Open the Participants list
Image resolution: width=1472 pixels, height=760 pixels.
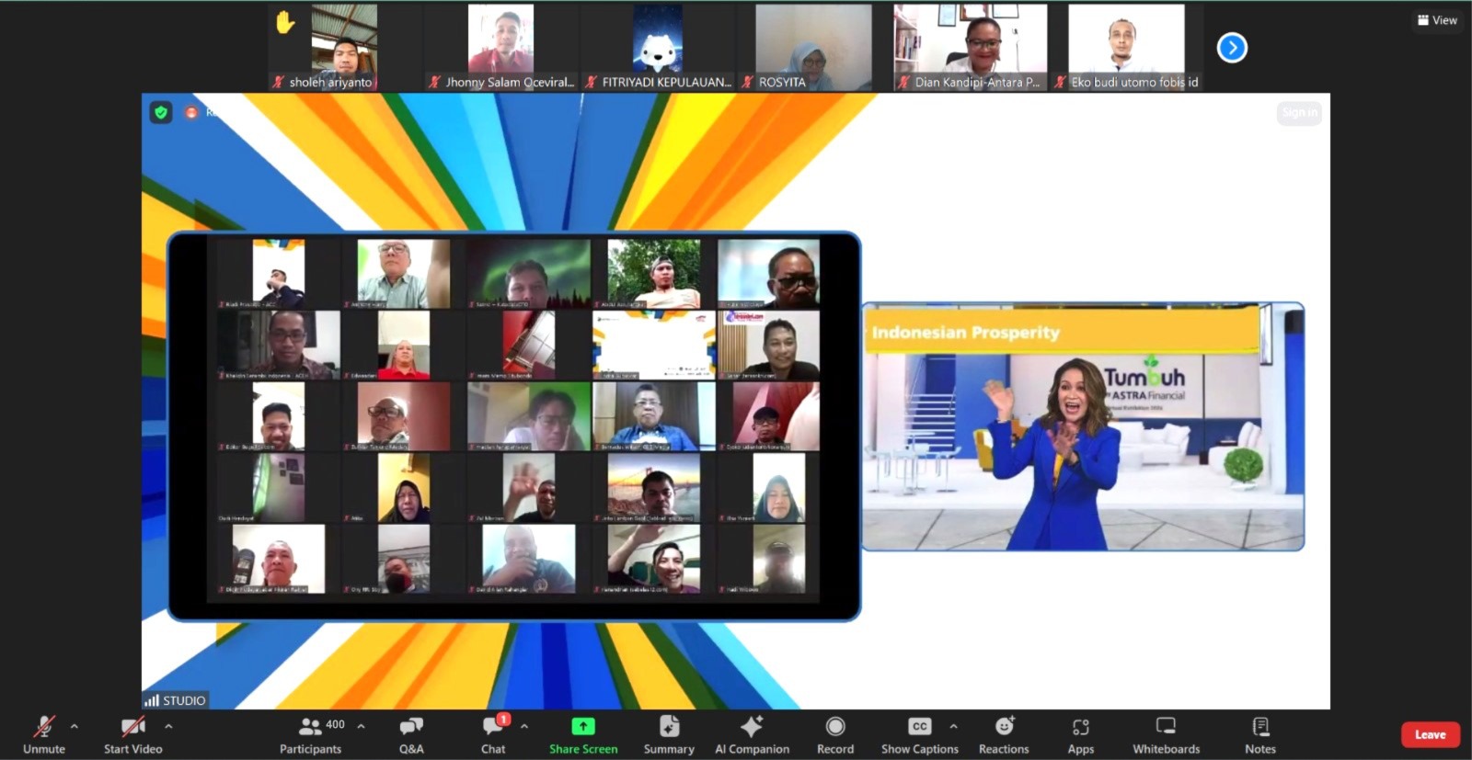click(311, 734)
